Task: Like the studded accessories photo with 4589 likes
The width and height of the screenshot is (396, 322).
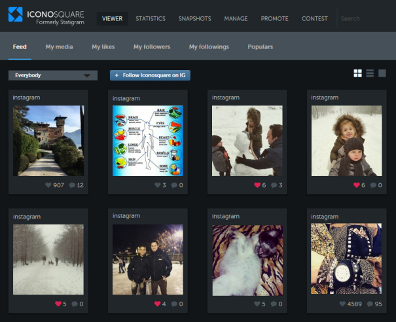Action: tap(342, 304)
